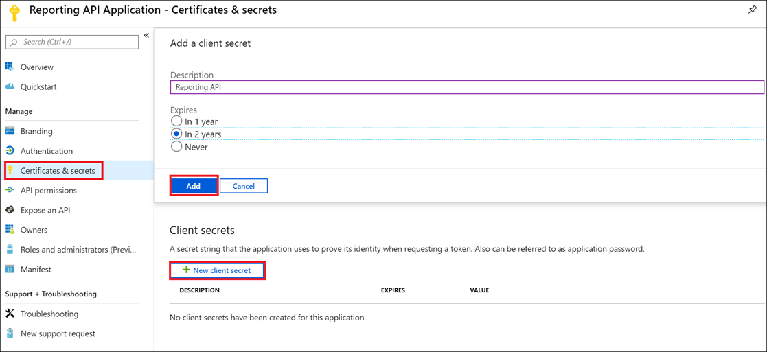767x352 pixels.
Task: Click the Client secrets heading
Action: 202,230
